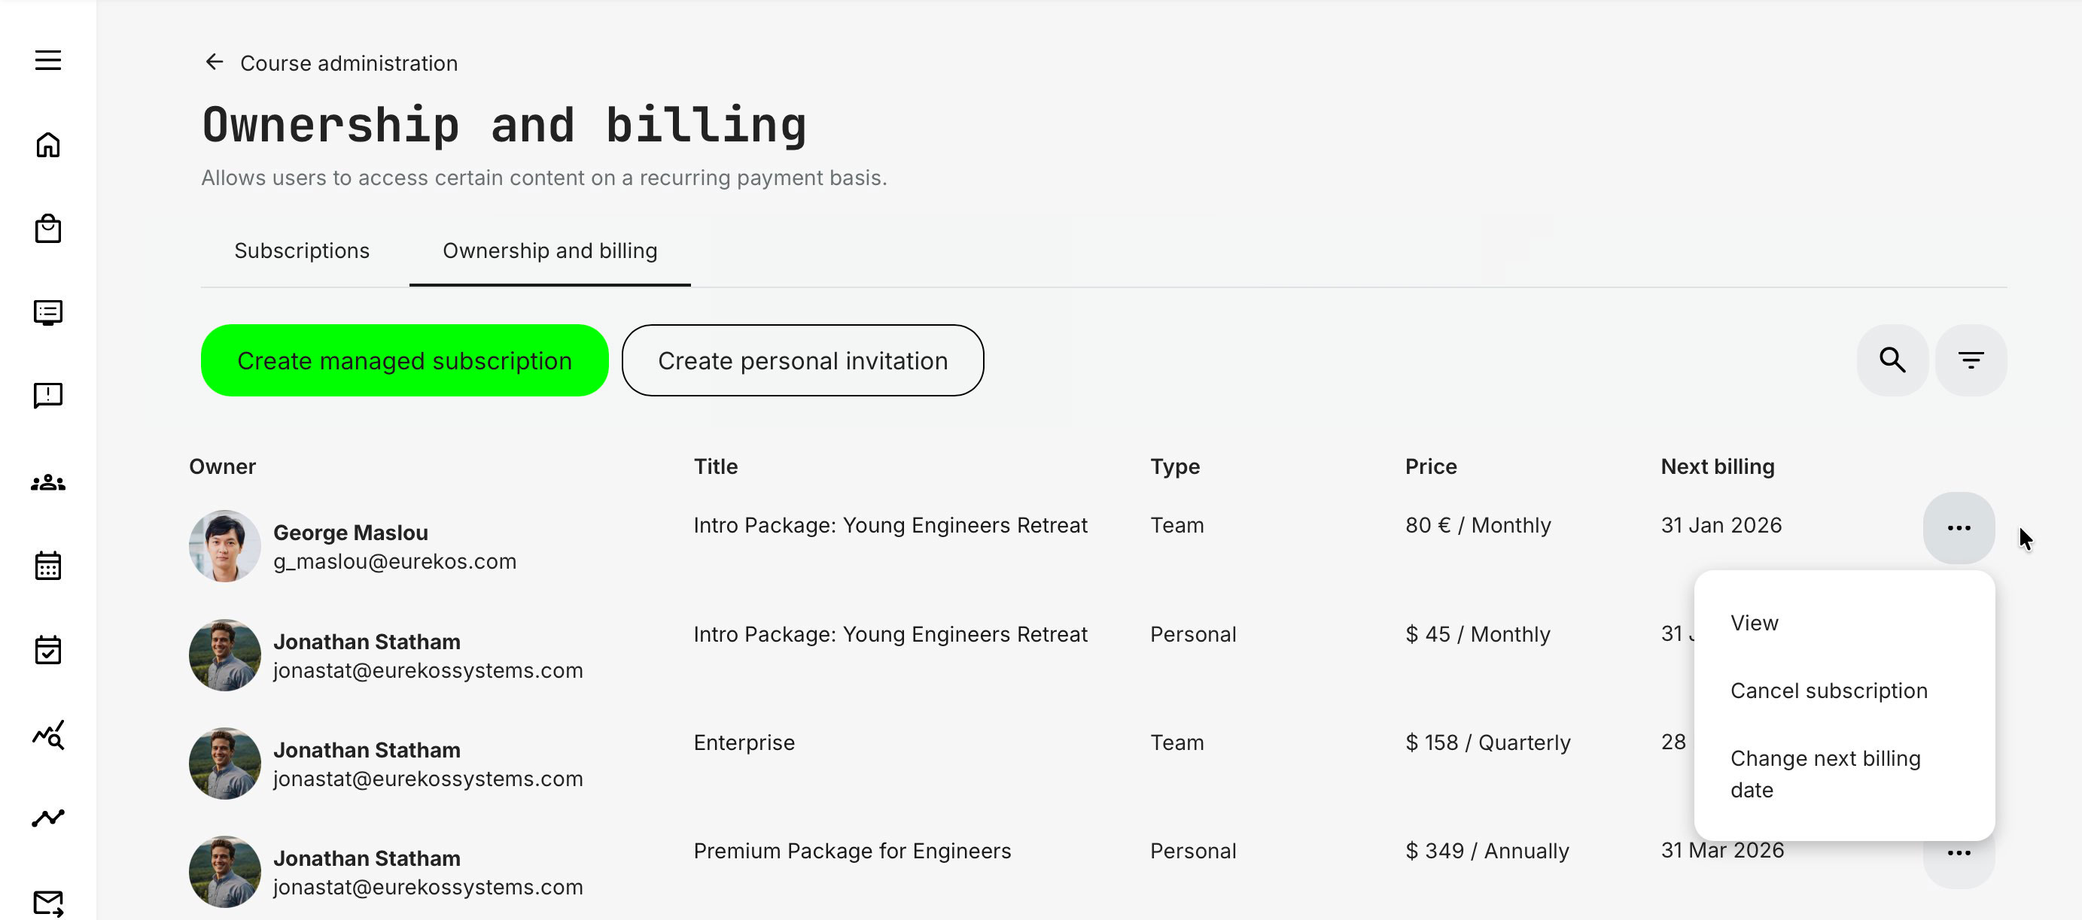Open the shopping bag sidebar icon

pyautogui.click(x=47, y=229)
